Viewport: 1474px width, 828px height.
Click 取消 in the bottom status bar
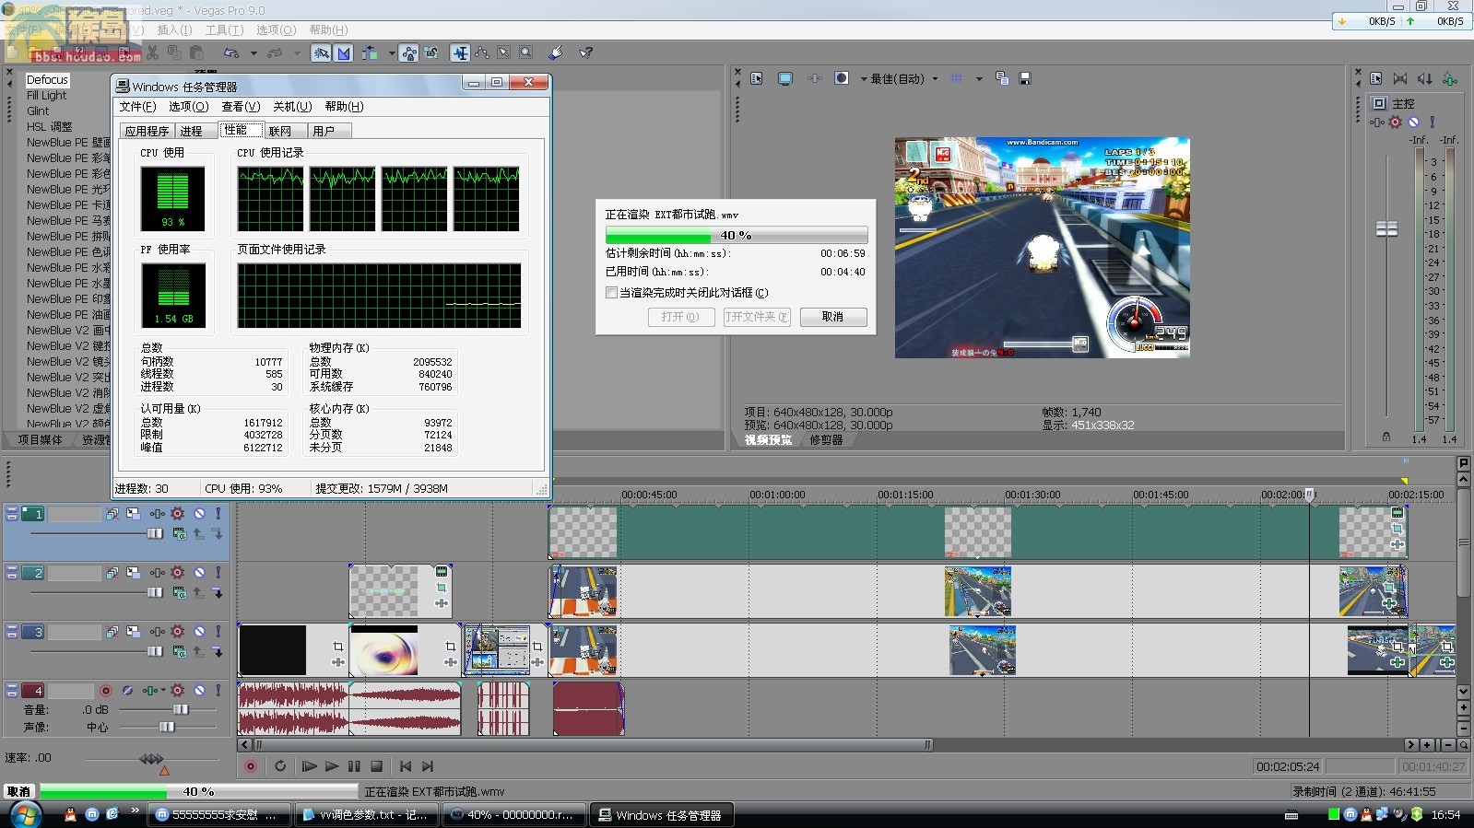point(18,792)
